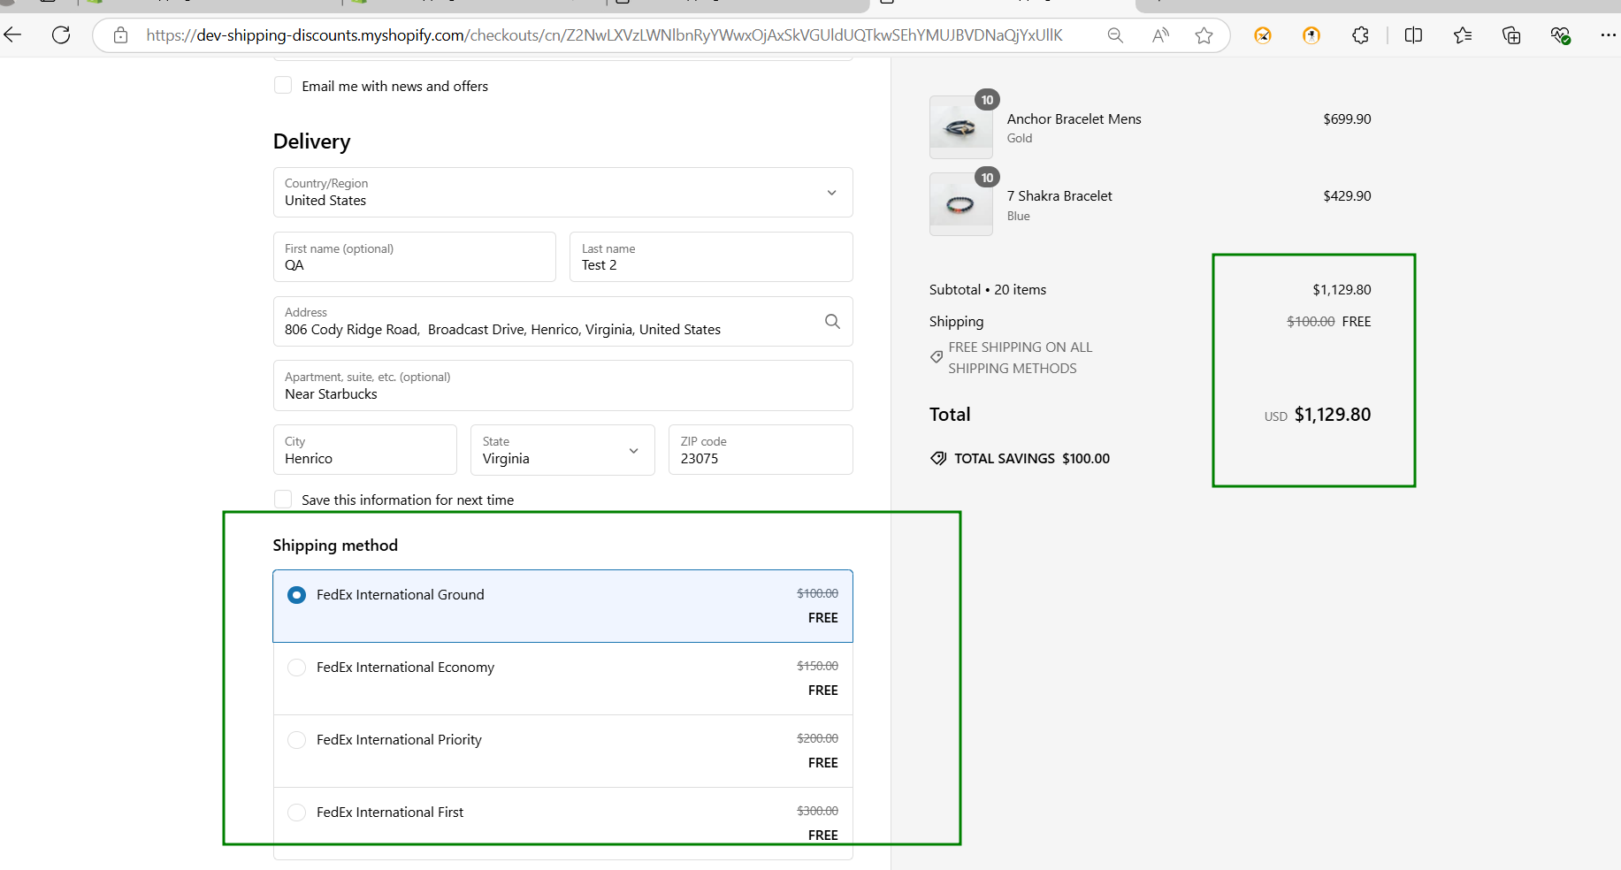Viewport: 1621px width, 870px height.
Task: Open browser Settings and more menu
Action: (x=1607, y=35)
